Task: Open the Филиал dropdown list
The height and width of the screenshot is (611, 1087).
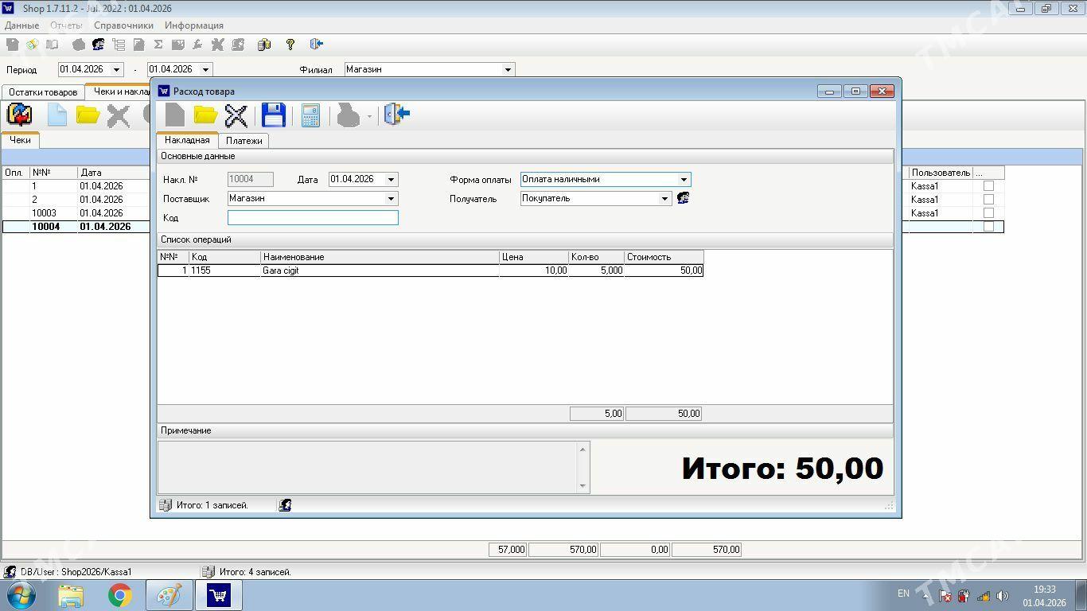Action: [508, 70]
